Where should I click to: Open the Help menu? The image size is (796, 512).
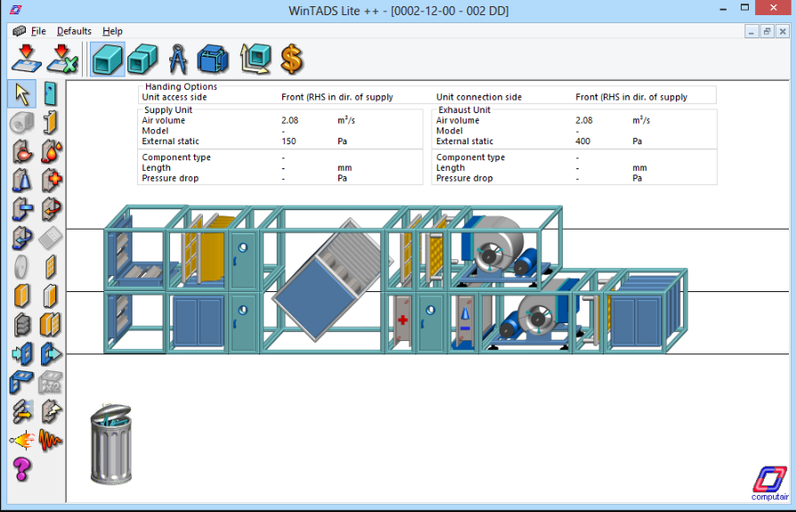113,31
